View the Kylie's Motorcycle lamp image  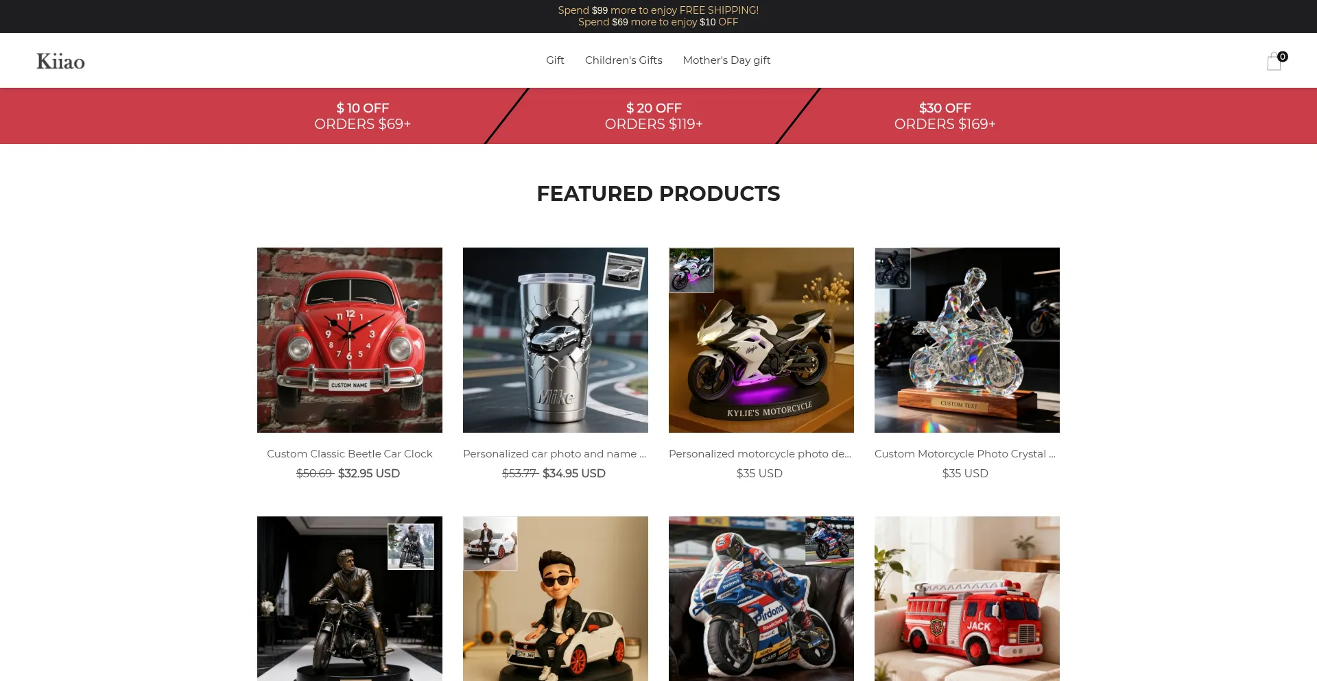coord(761,340)
